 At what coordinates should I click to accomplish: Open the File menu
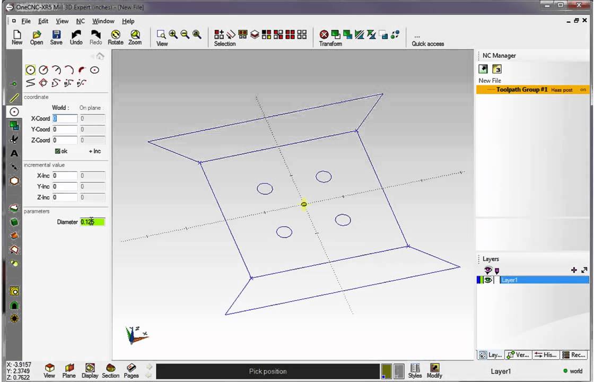coord(26,21)
